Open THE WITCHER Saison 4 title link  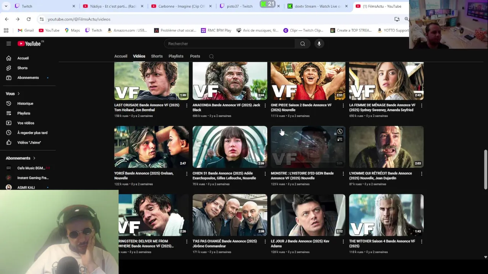[382, 244]
